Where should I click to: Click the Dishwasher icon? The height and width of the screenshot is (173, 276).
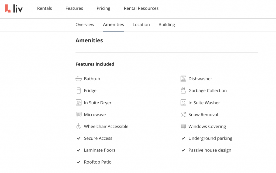click(183, 79)
